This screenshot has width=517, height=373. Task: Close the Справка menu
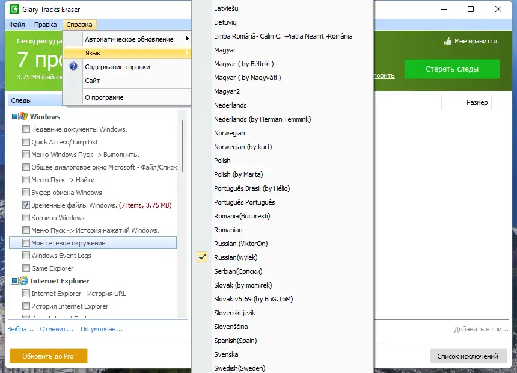point(79,25)
